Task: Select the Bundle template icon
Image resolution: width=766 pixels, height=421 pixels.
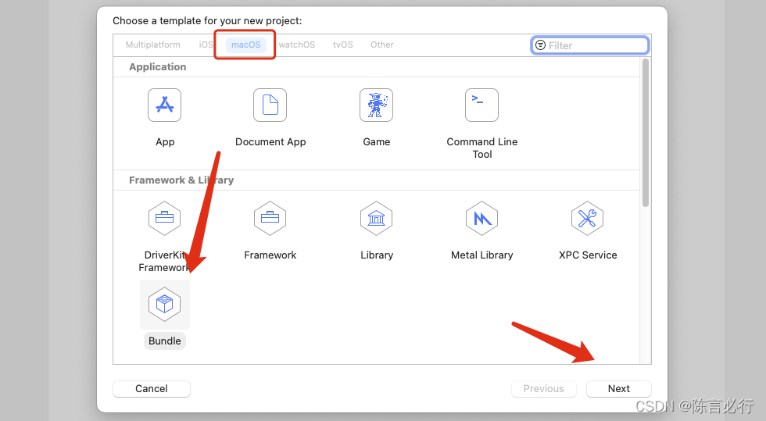Action: (165, 305)
